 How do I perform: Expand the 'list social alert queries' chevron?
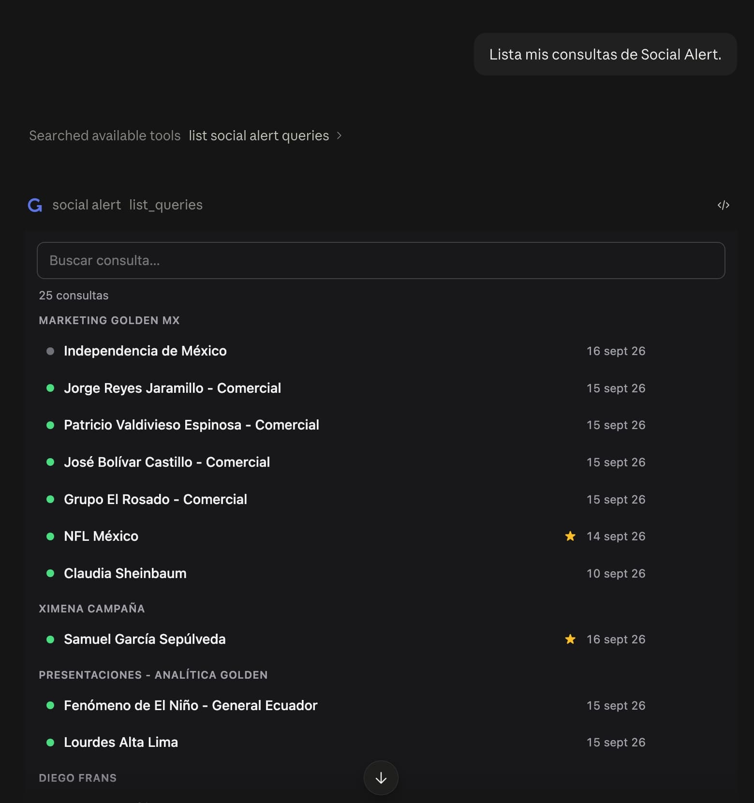(339, 135)
